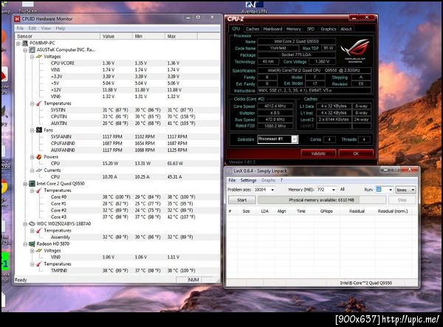
Task: Open the View menu in Hardware Monitor
Action: [46, 28]
